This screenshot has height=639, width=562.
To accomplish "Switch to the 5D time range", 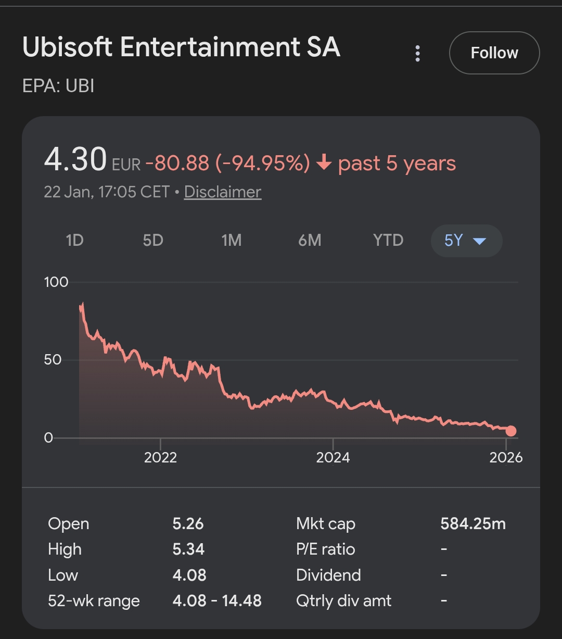I will tap(153, 240).
